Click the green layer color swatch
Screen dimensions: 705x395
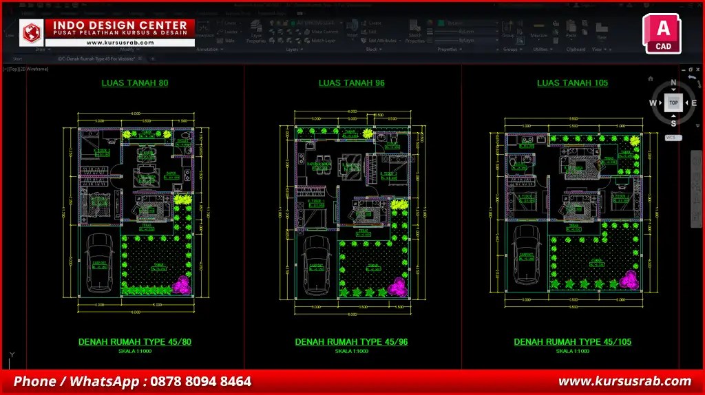coord(293,23)
